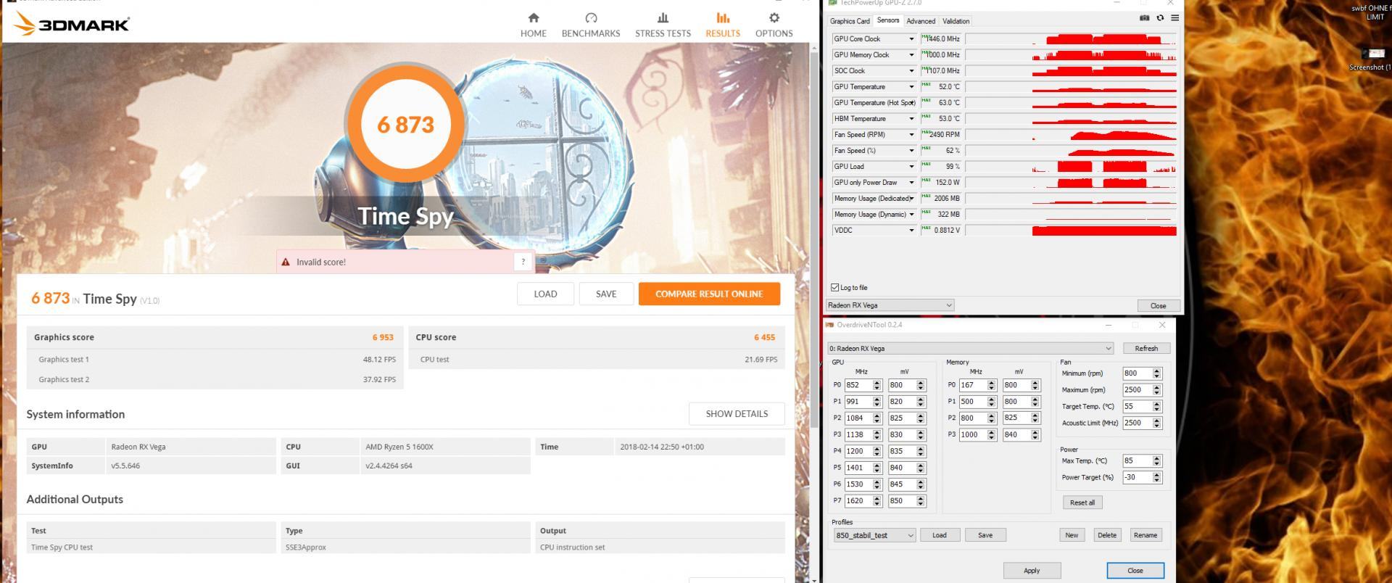Click Close in the GPU-Z window
Screen dimensions: 1392x583
1159,305
